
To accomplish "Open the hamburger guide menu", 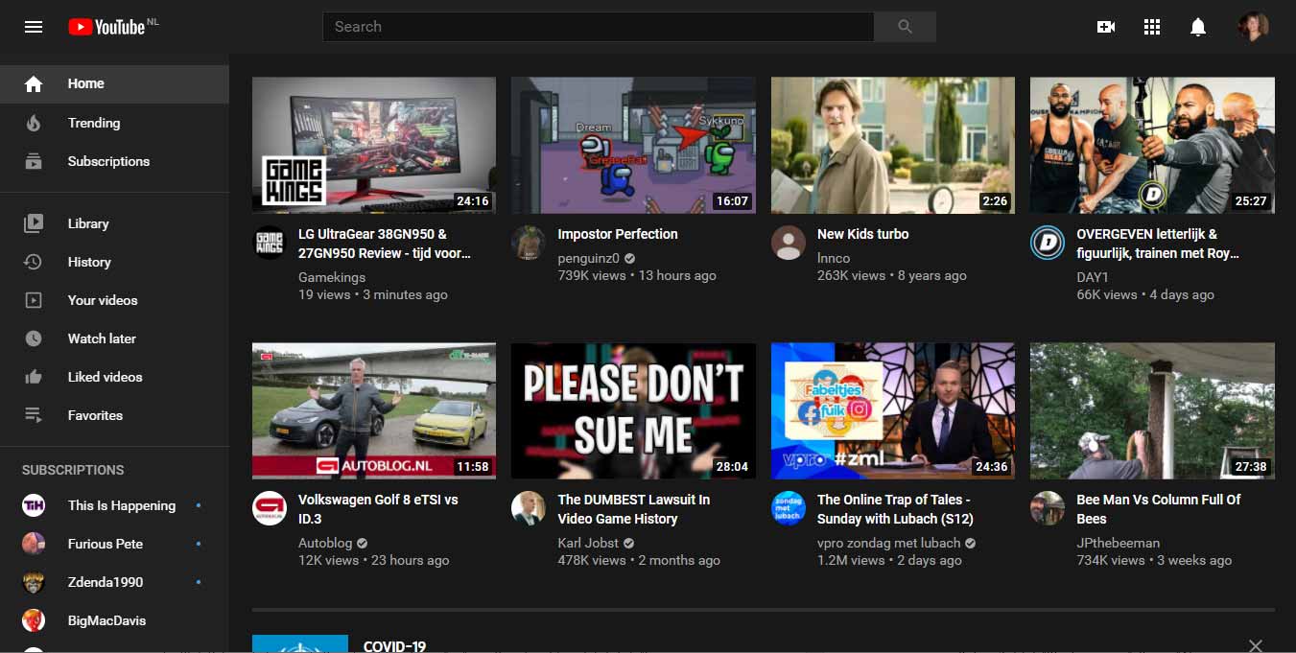I will point(34,27).
